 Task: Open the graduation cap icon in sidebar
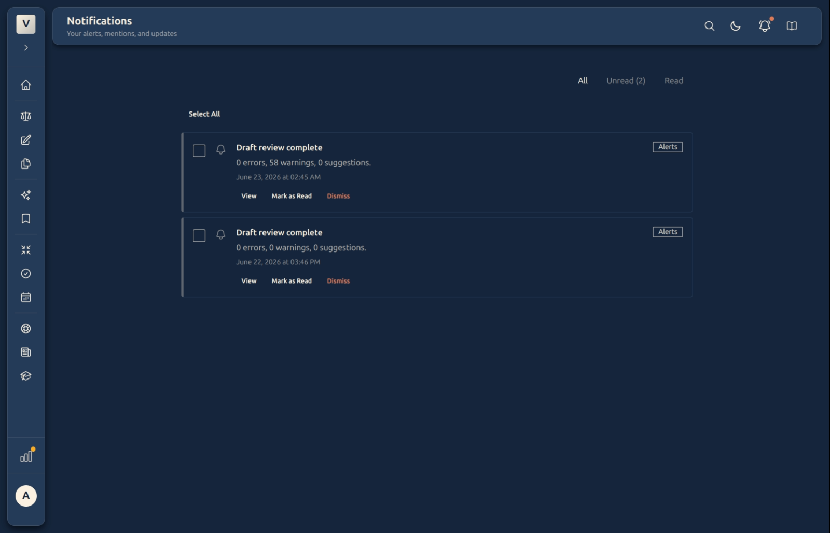pyautogui.click(x=26, y=376)
